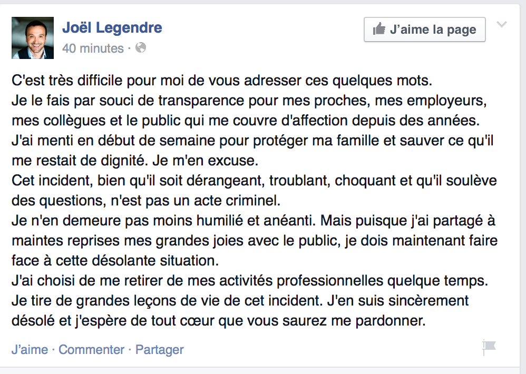
Task: Click the line starting "mes collègues et le public"
Action: click(246, 121)
